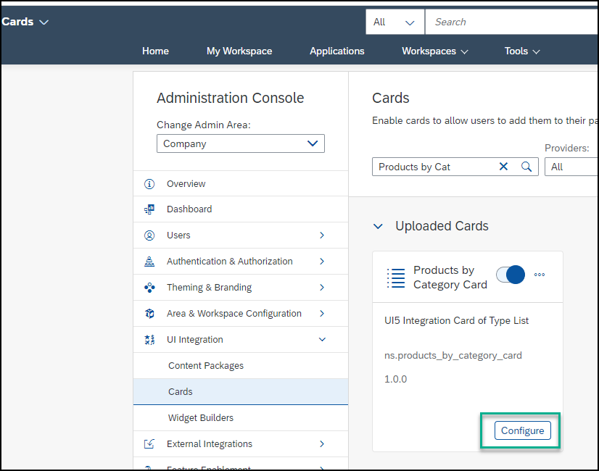Image resolution: width=599 pixels, height=471 pixels.
Task: Open Applications in the navigation bar
Action: [x=337, y=51]
